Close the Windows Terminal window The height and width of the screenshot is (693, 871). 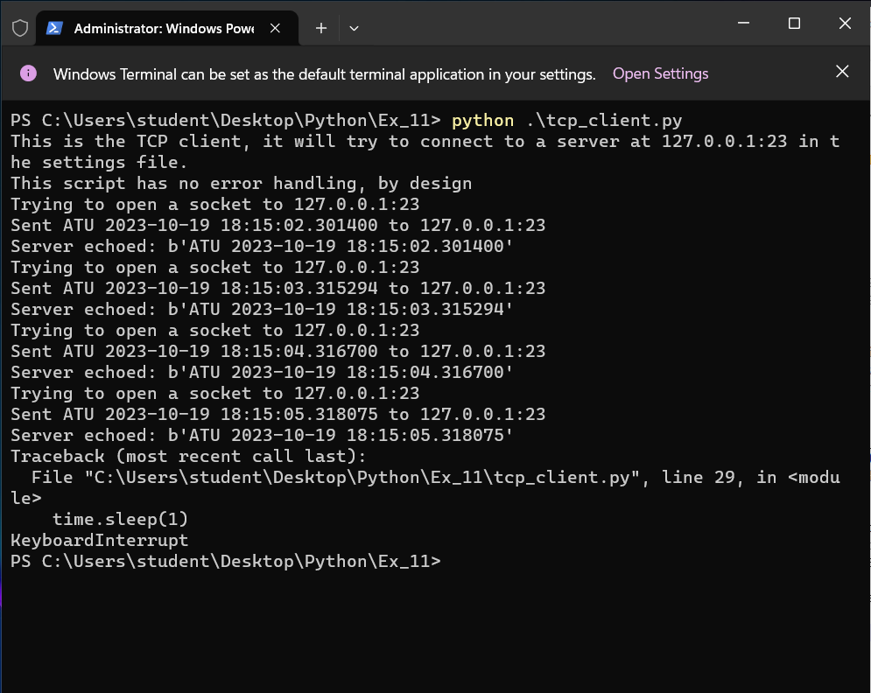click(x=845, y=24)
